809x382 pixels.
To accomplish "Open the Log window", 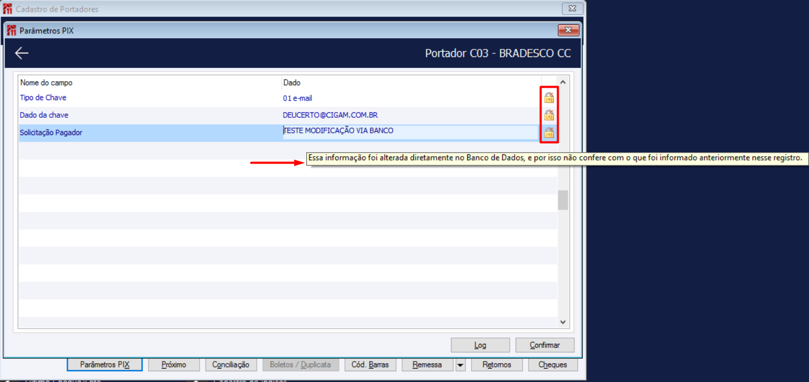I will 480,345.
